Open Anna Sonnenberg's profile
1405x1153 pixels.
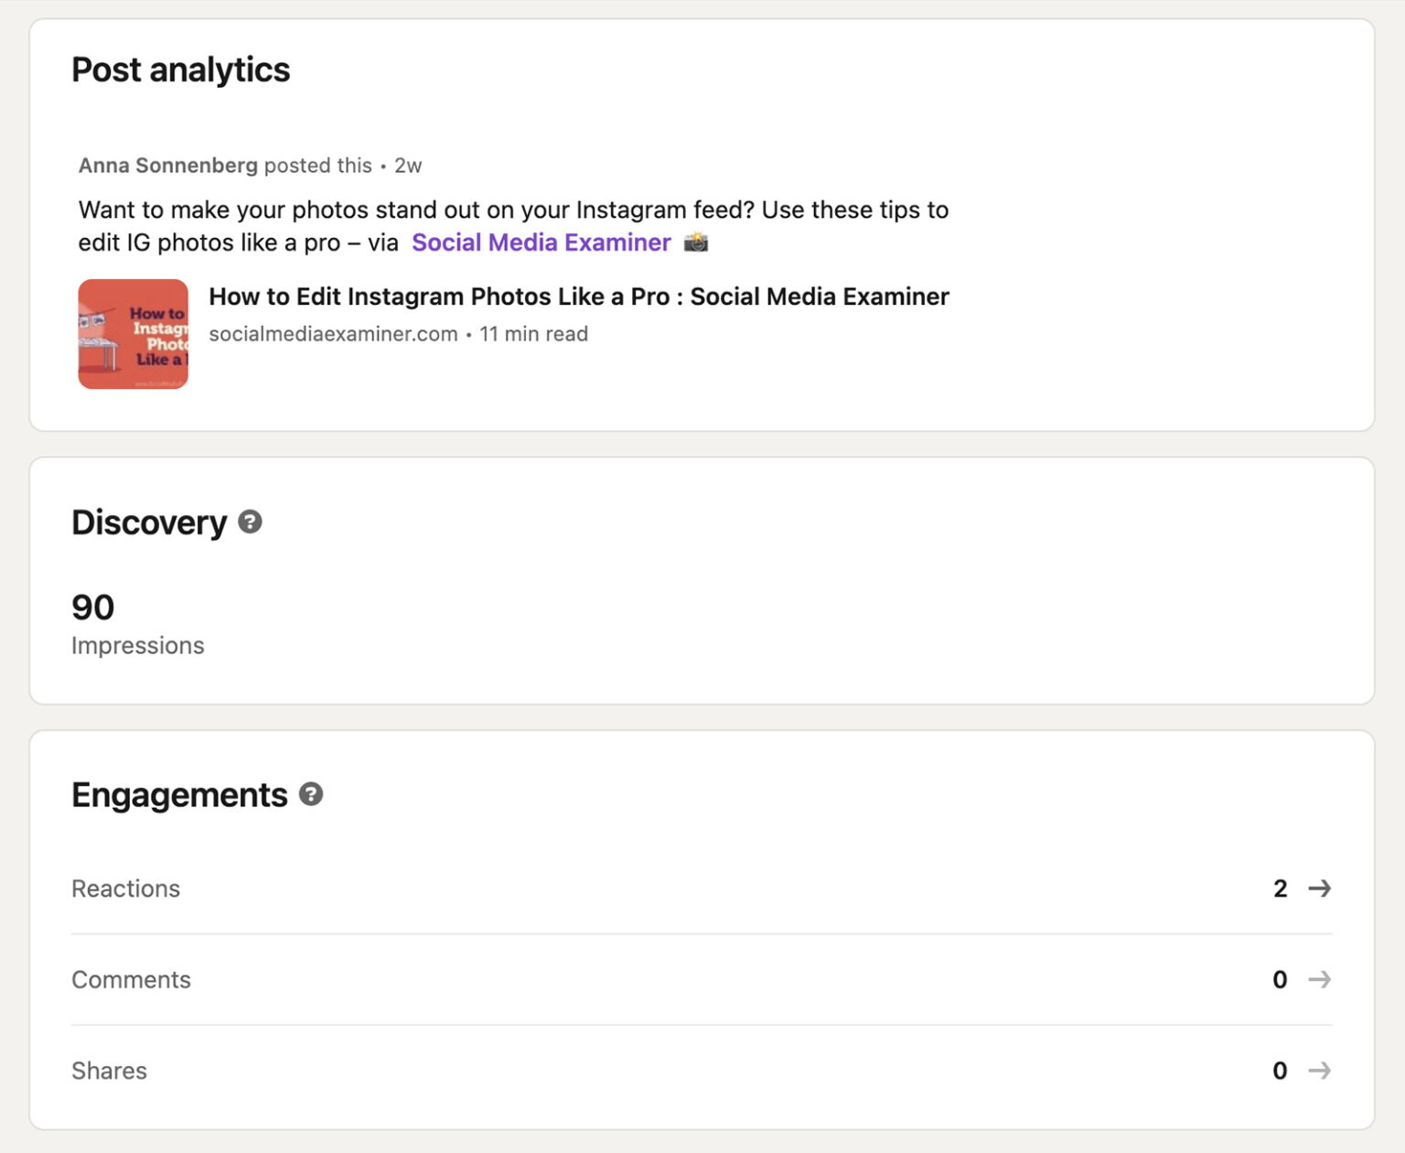point(167,165)
